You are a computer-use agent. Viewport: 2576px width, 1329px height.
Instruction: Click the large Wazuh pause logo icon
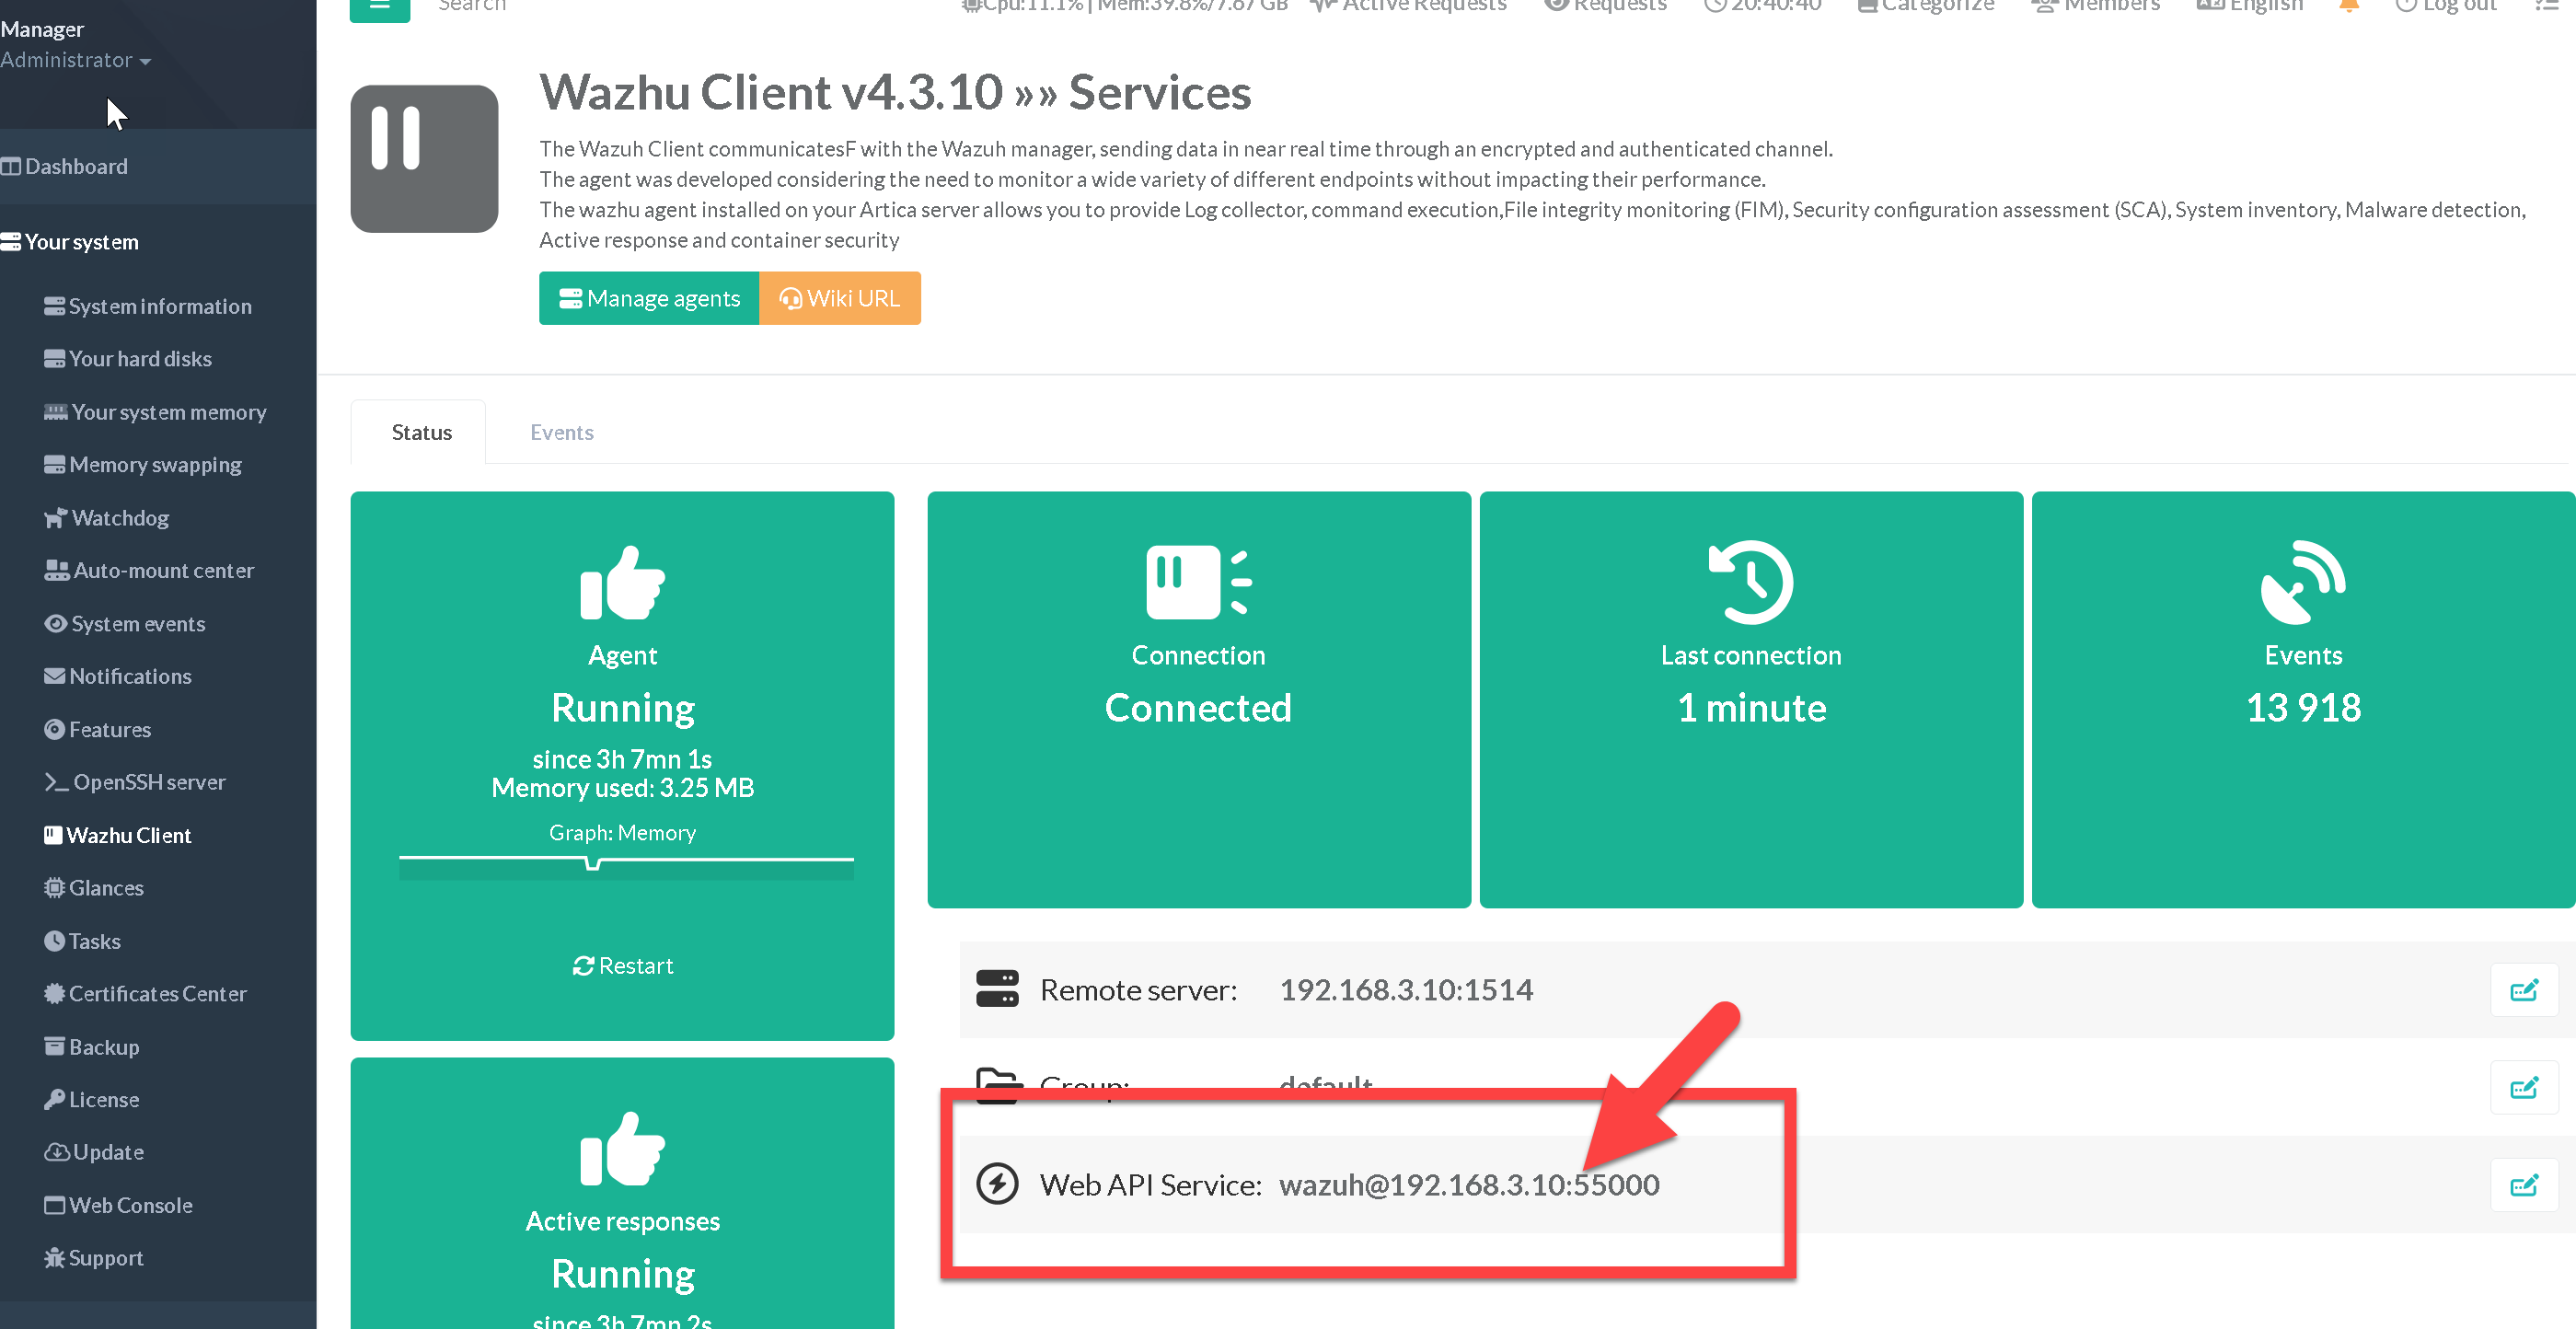tap(424, 159)
